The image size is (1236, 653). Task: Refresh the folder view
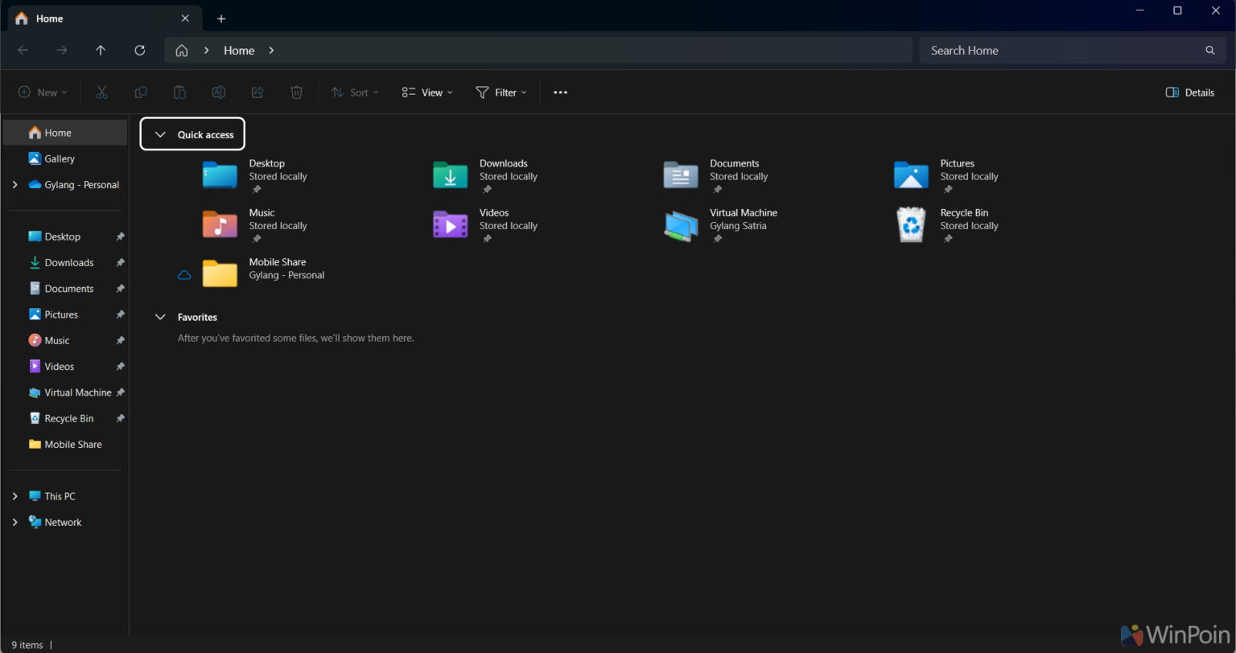(139, 50)
